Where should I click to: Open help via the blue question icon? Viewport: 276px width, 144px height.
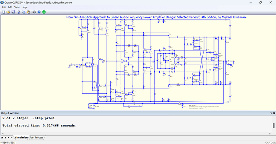click(x=39, y=12)
